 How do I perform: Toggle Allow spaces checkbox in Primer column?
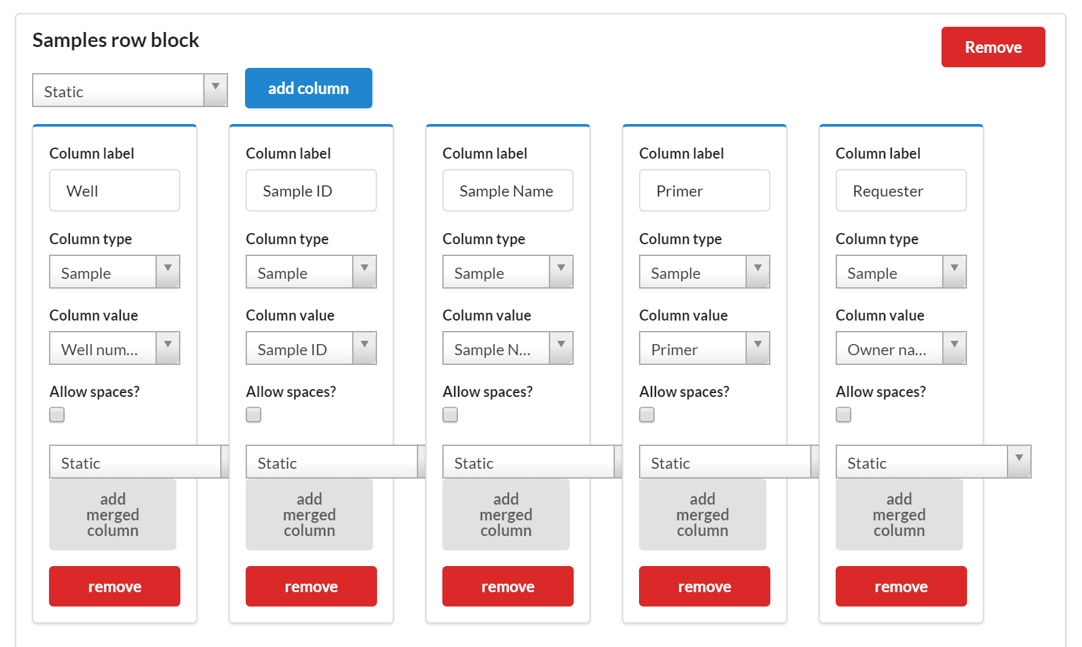point(647,415)
